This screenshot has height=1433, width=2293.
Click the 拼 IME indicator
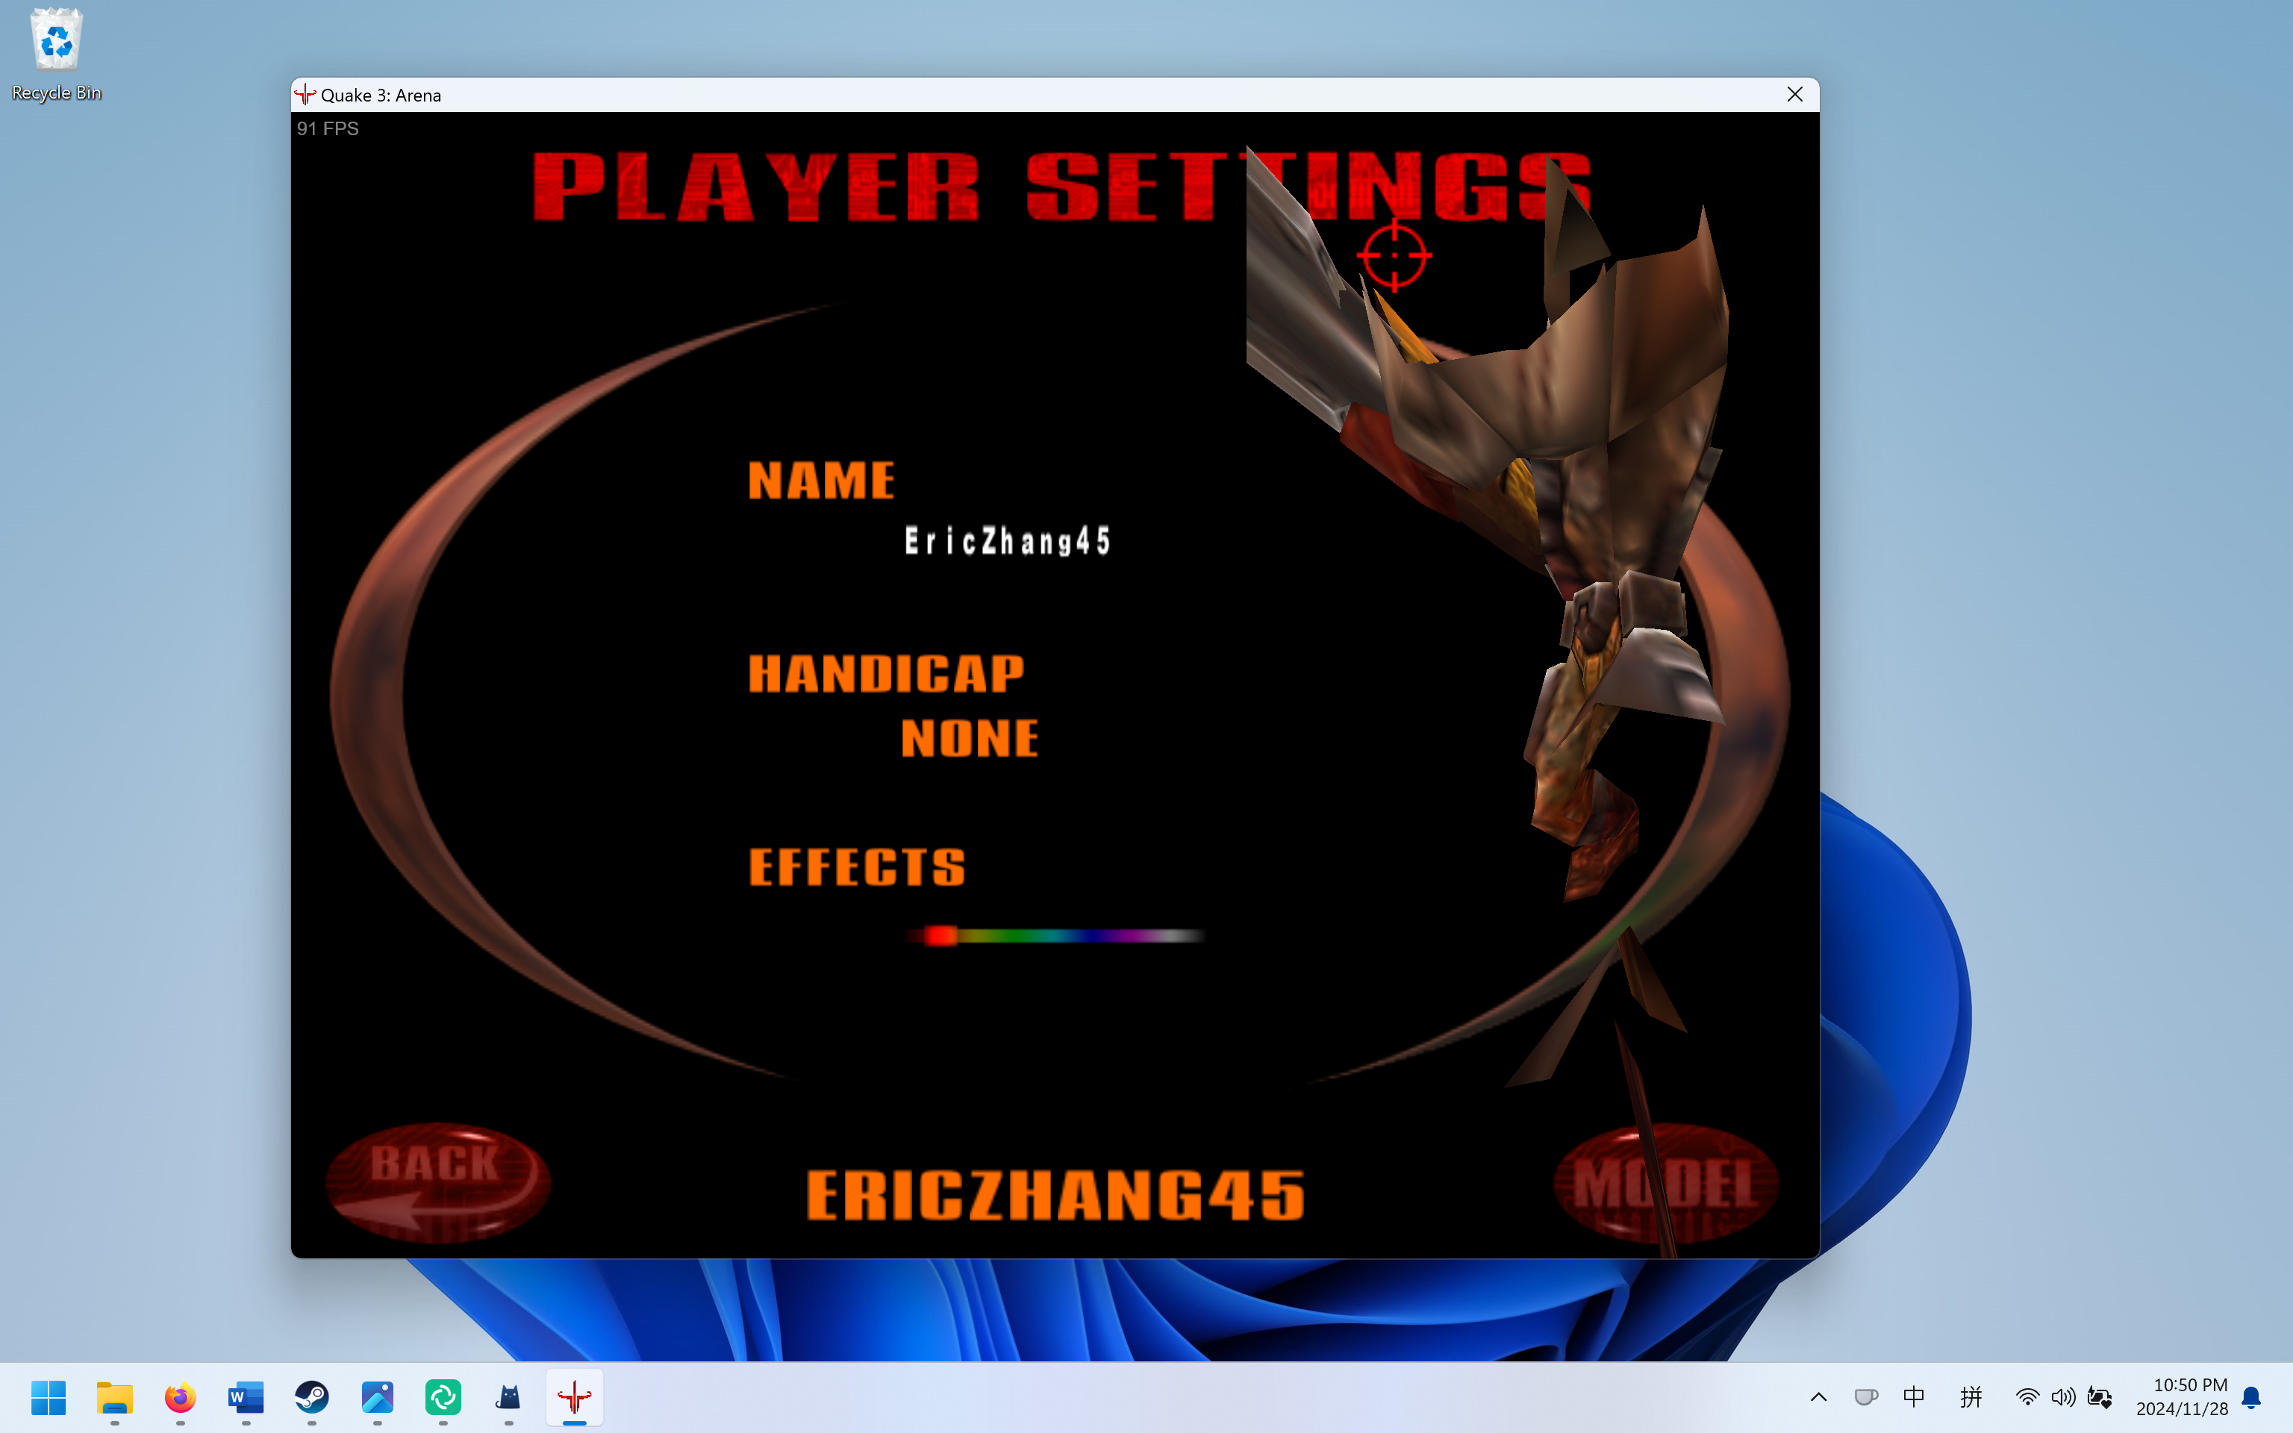(1971, 1397)
